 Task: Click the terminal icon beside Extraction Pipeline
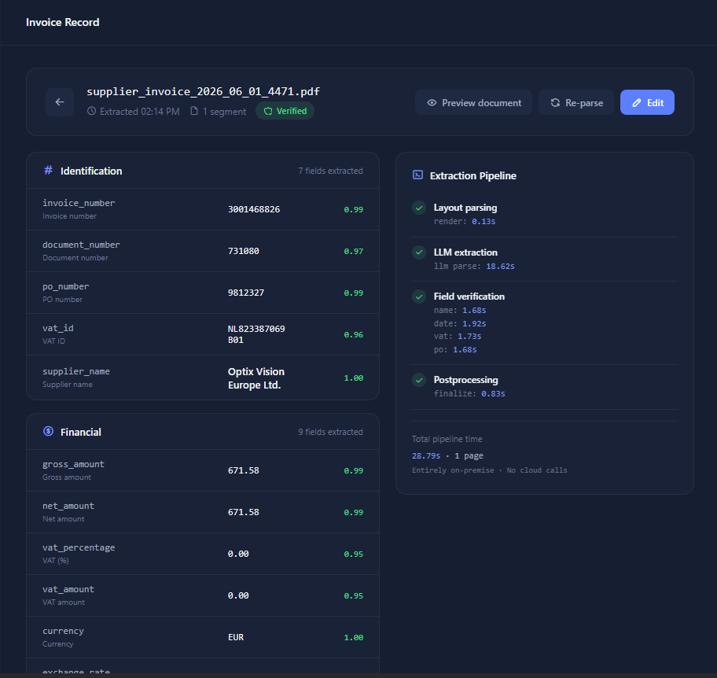pos(417,175)
